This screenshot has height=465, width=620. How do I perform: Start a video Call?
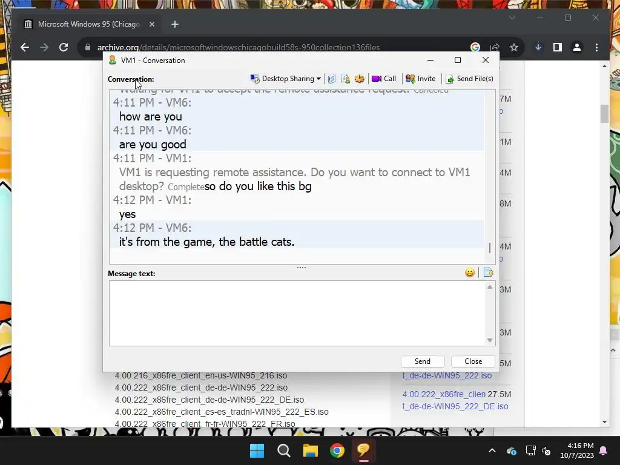384,79
